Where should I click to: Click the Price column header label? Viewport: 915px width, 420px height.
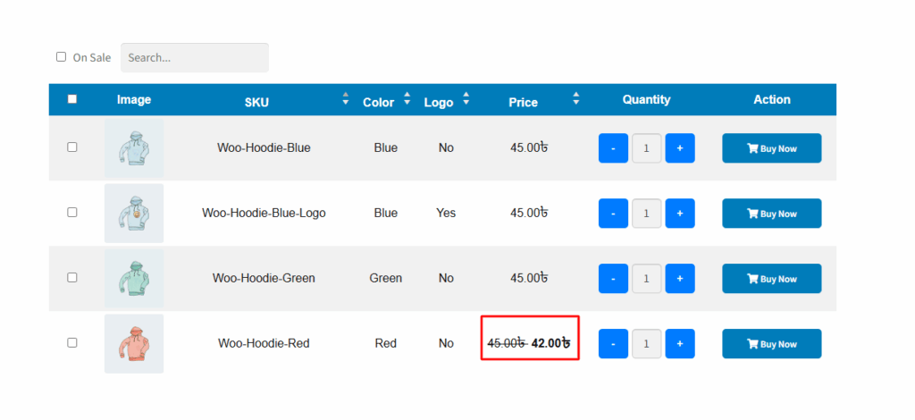(x=523, y=103)
